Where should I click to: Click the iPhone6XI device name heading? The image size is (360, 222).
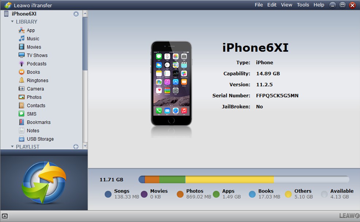pyautogui.click(x=255, y=48)
